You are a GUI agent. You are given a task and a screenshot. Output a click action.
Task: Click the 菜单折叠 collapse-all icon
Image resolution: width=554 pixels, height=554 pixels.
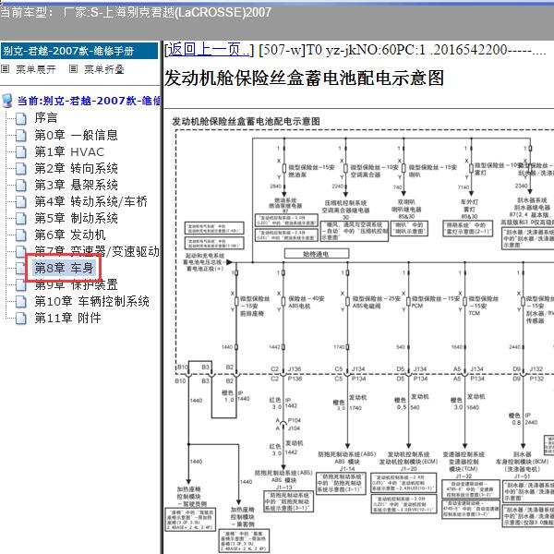[73, 68]
